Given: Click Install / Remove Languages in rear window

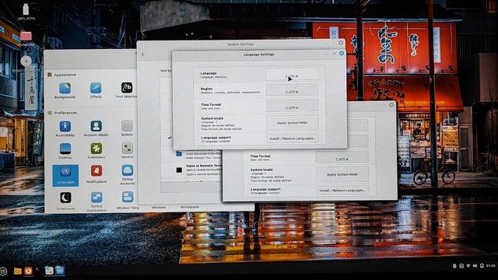Looking at the screenshot, I should (x=342, y=190).
